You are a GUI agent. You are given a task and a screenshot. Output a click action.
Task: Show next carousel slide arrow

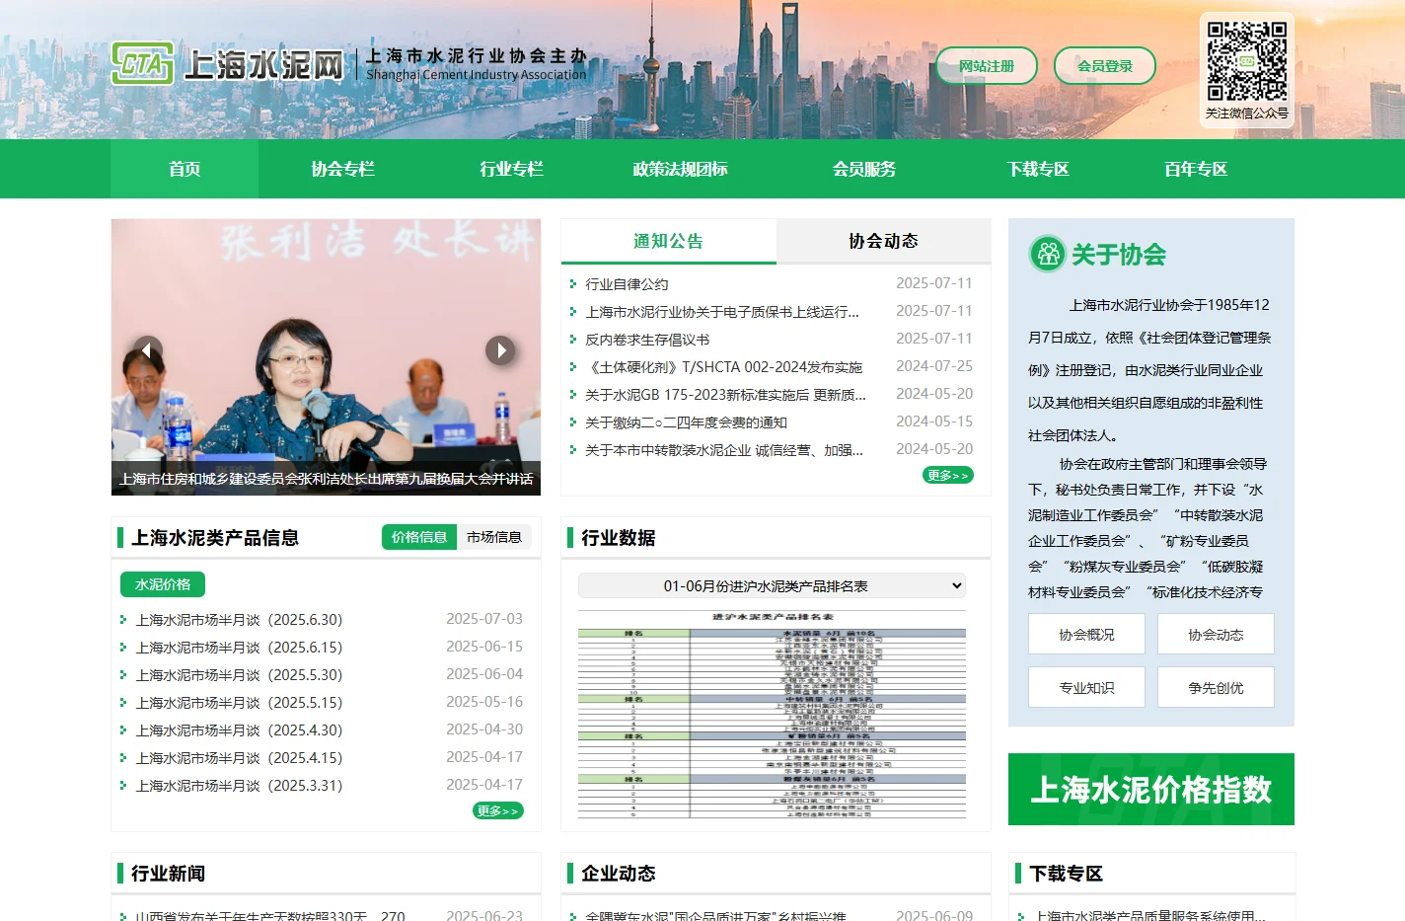click(x=500, y=349)
